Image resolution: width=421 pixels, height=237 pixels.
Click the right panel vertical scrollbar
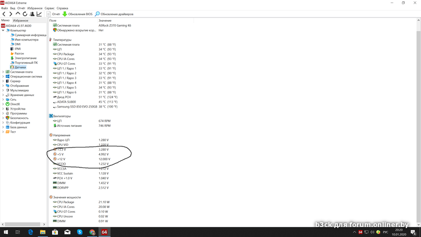point(418,122)
